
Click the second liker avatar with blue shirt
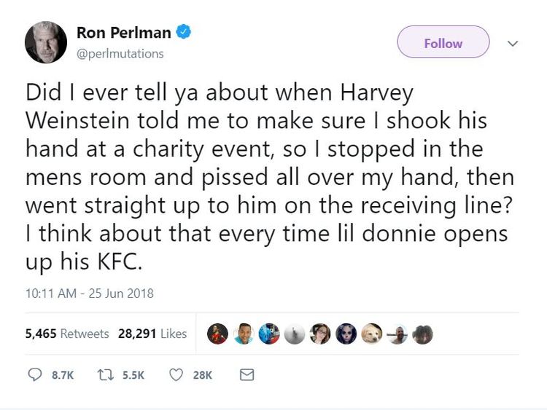(x=243, y=334)
